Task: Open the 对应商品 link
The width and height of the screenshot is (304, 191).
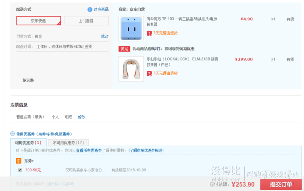Action: coord(101,9)
